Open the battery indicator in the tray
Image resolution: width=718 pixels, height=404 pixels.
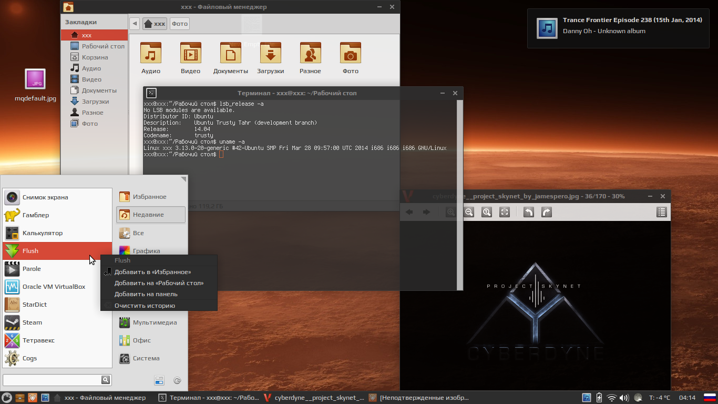(599, 398)
